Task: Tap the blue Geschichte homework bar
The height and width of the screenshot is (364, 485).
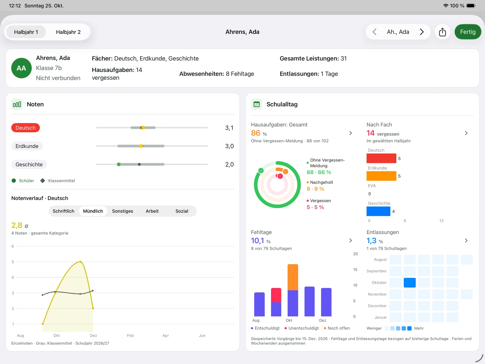Action: [378, 211]
